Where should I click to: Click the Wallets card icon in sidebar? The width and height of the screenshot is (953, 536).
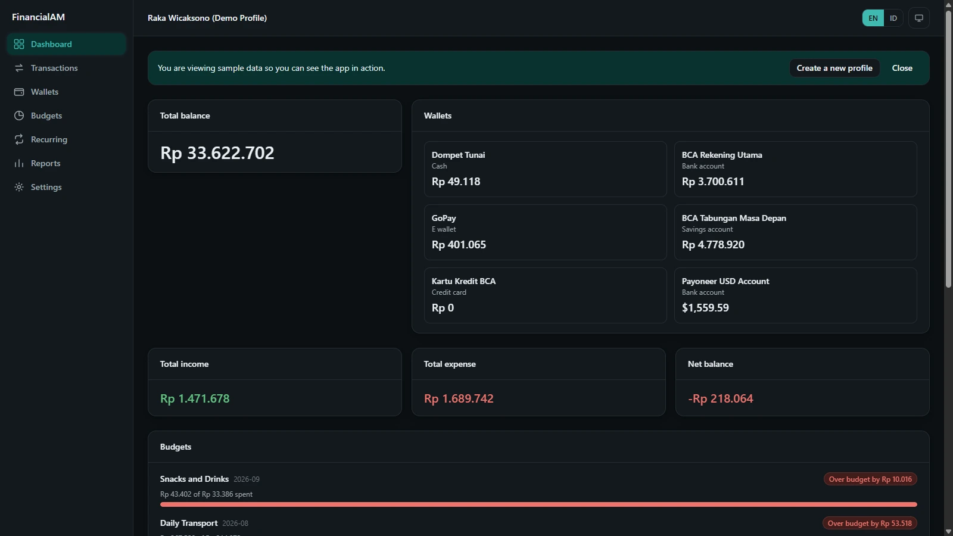[19, 92]
